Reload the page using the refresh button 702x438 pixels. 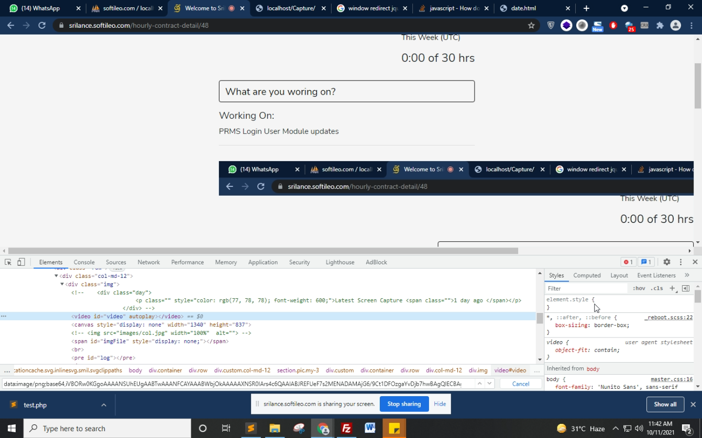tap(42, 25)
